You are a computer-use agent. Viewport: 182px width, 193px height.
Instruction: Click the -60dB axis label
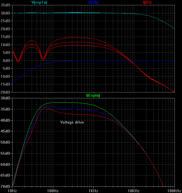(x=5, y=164)
